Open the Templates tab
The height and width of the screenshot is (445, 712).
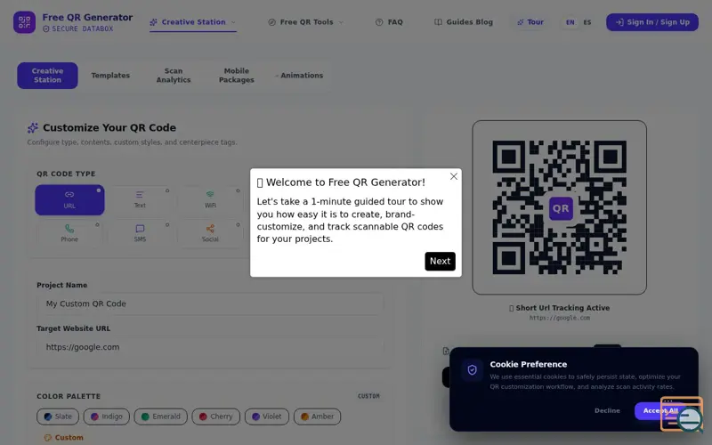coord(110,76)
